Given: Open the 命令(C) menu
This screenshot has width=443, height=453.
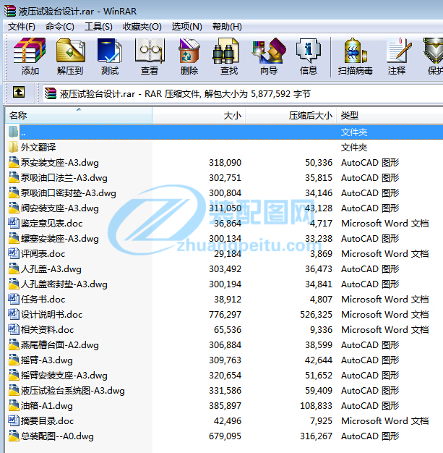Looking at the screenshot, I should [x=60, y=27].
